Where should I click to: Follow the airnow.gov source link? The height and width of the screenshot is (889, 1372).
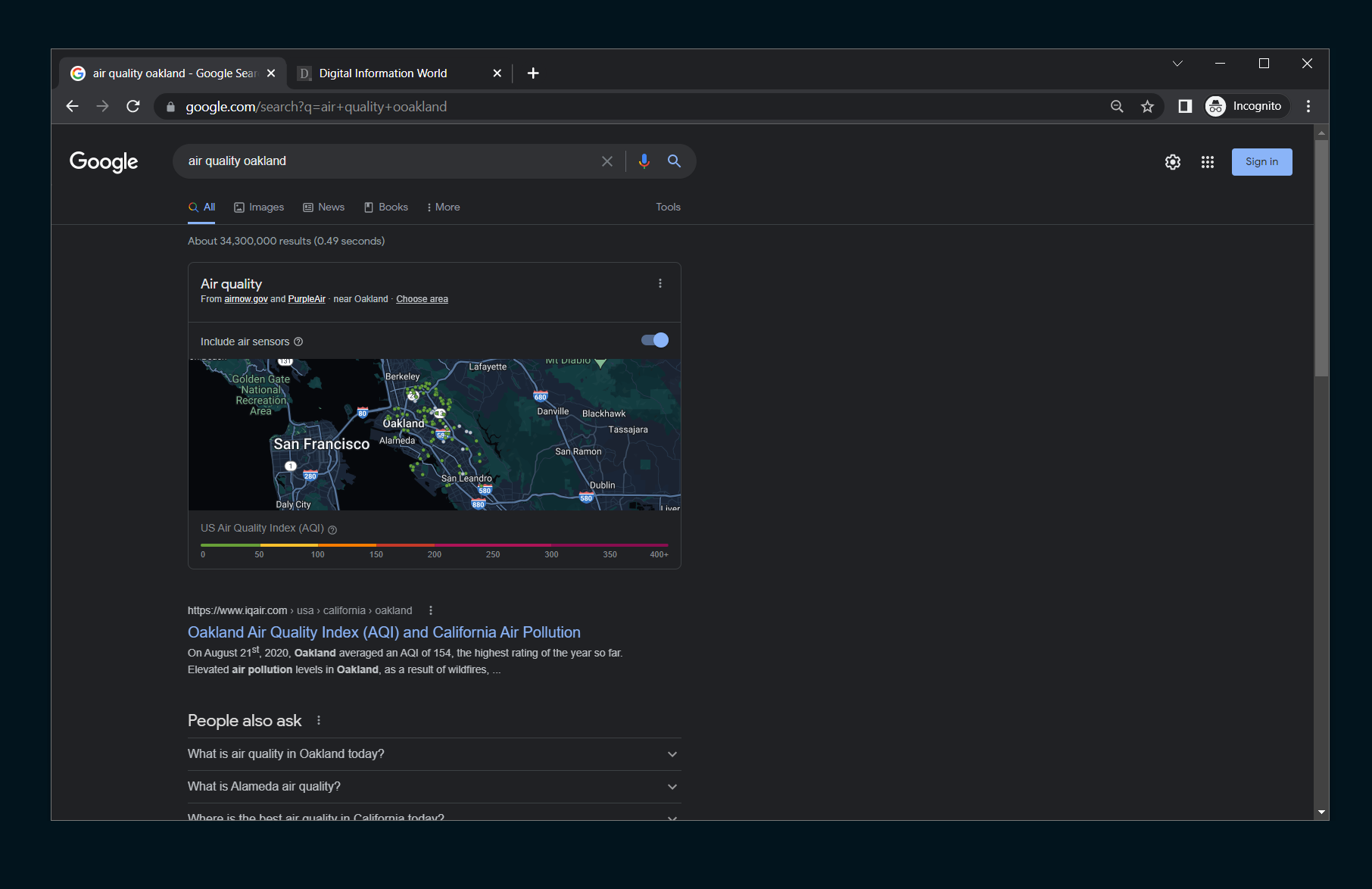246,299
